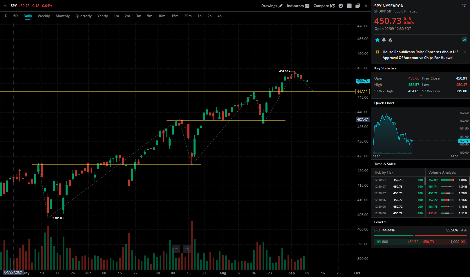Select the multi-chart layout icon
This screenshot has height=277, width=470.
358,6
